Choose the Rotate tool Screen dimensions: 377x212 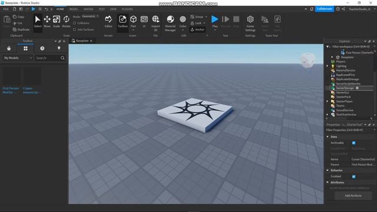point(66,21)
